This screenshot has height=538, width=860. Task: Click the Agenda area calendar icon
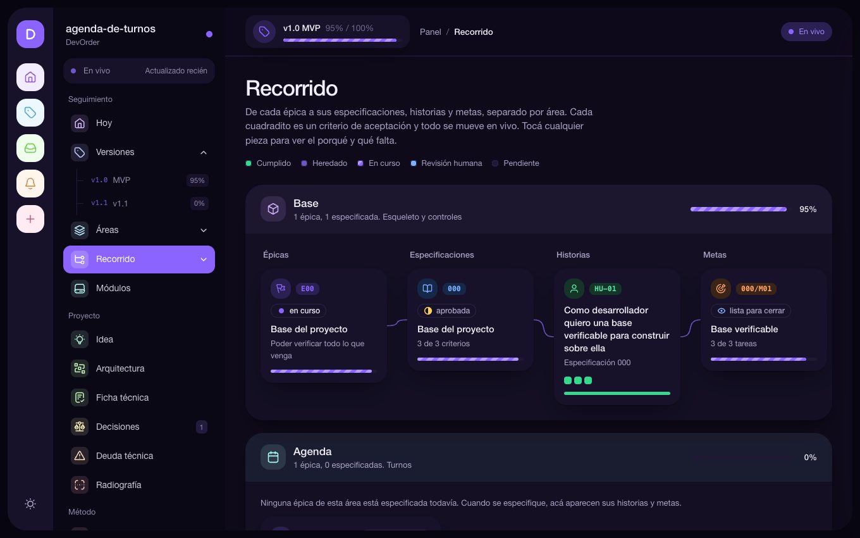pos(273,457)
